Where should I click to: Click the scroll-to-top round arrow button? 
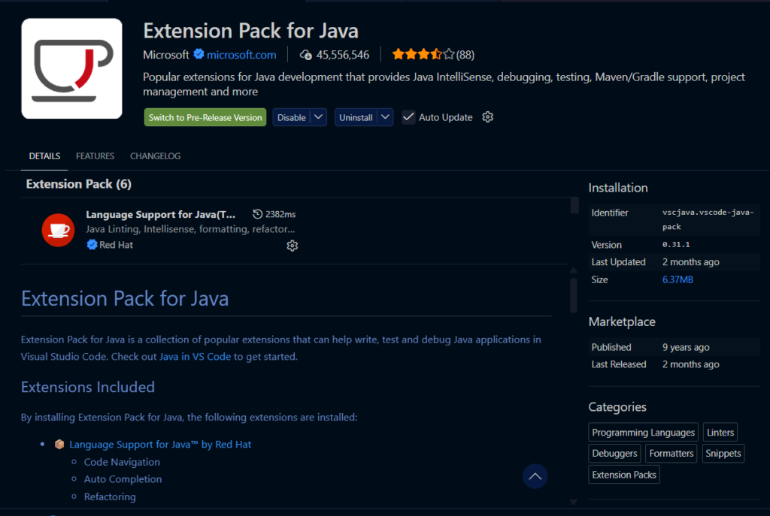[535, 476]
